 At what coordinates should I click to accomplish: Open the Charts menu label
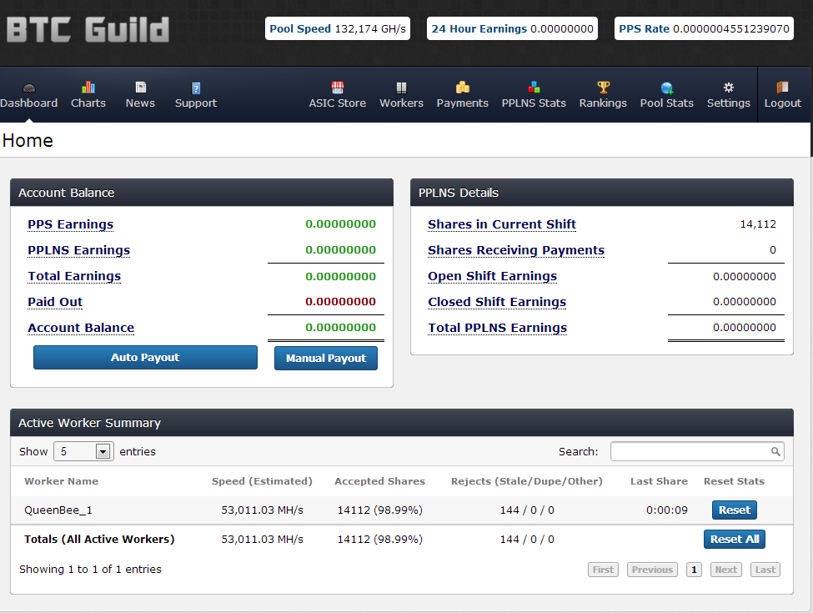pos(88,103)
